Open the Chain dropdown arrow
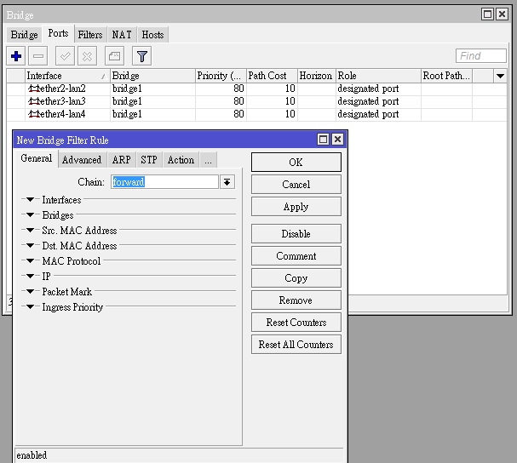 pos(227,182)
